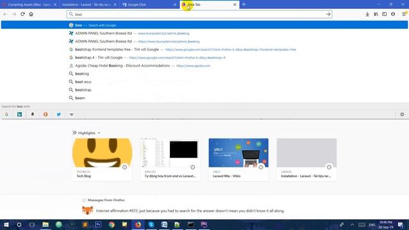Open Sublime Text from the taskbar

[x=85, y=224]
